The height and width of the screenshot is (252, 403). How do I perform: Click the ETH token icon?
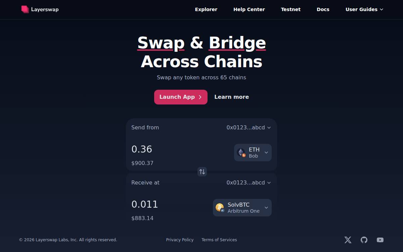(x=241, y=153)
